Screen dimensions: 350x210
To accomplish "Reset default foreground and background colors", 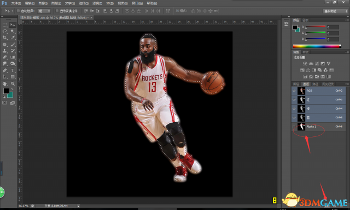I will [x=4, y=97].
